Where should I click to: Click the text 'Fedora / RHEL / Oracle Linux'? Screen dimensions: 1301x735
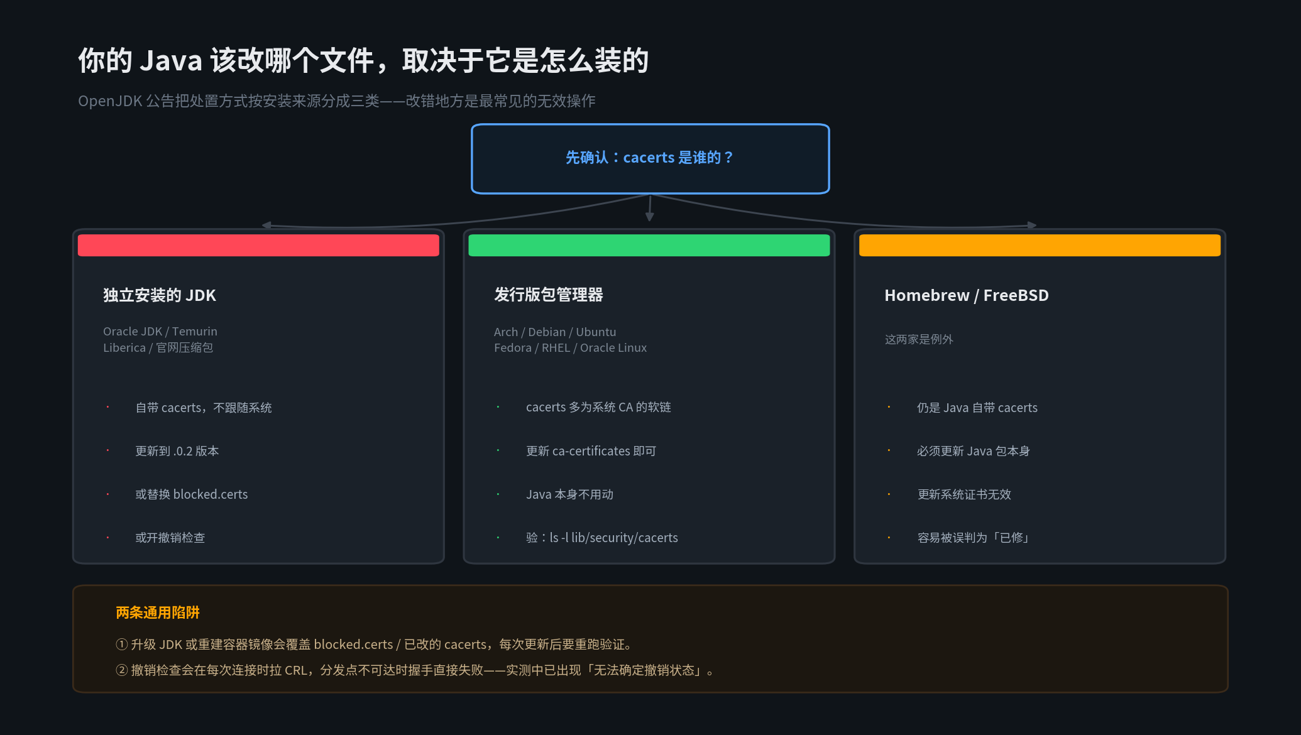point(570,347)
